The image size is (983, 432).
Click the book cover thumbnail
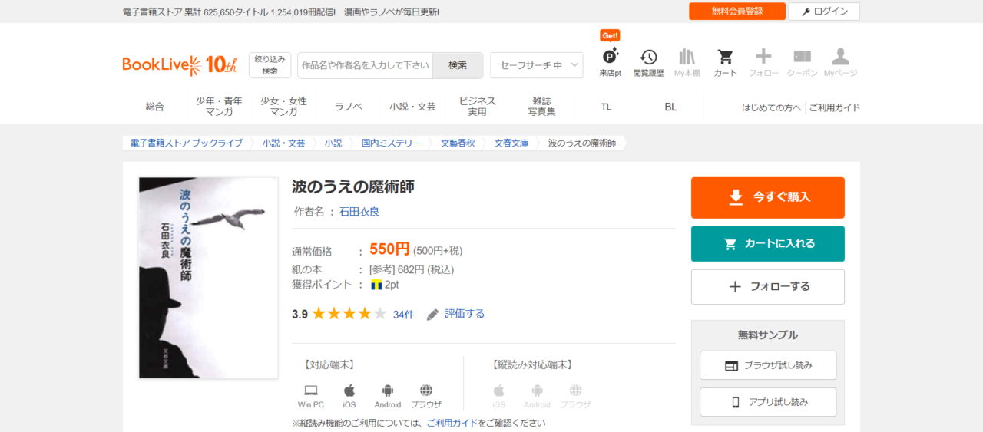208,278
